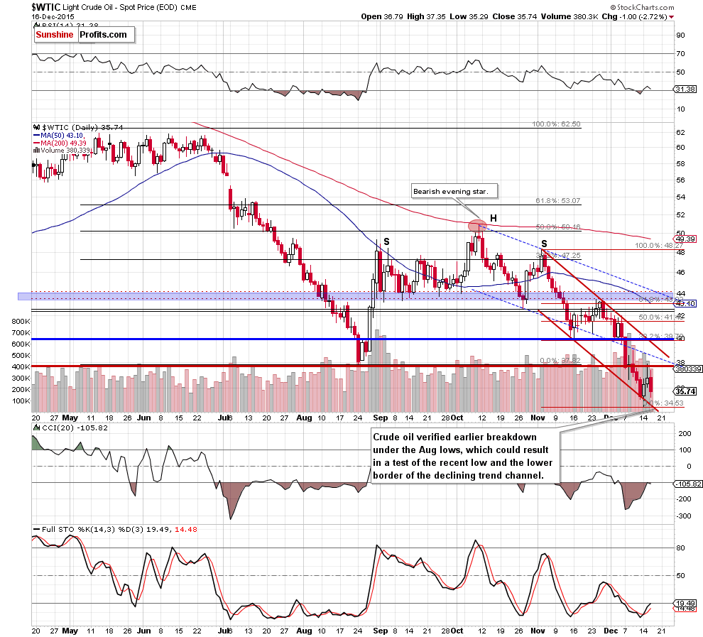Click the red down arrow after Chg

click(671, 17)
